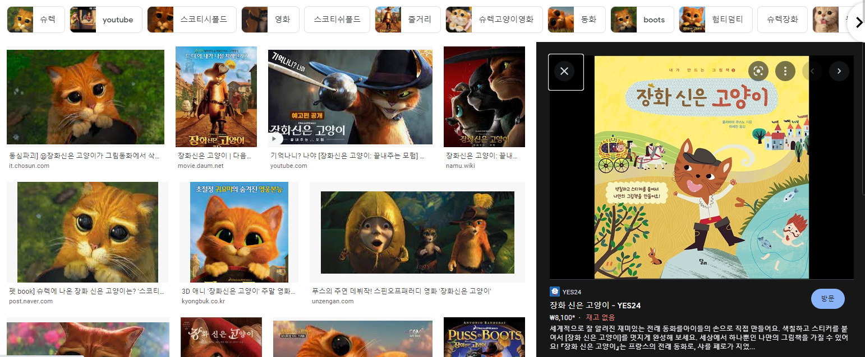865x357 pixels.
Task: Select the 슈렉고양이영화 filter chip
Action: point(494,20)
